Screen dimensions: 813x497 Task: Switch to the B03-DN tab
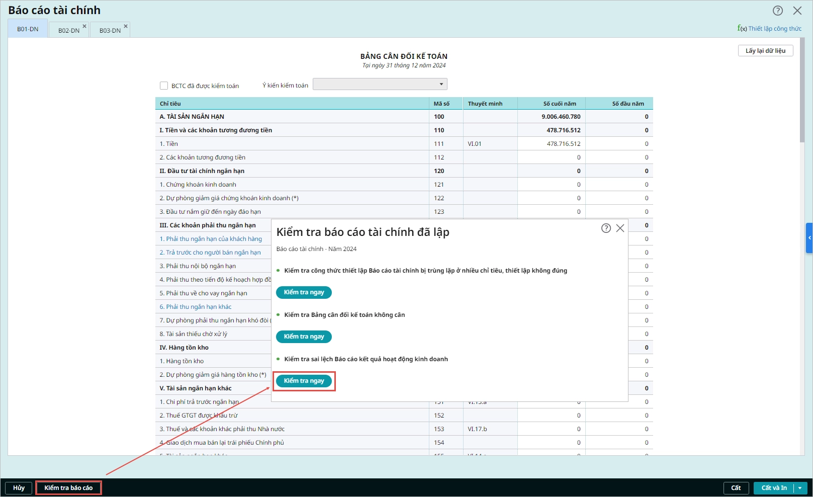tap(110, 30)
